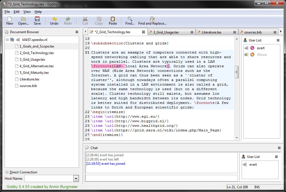Viewport: 286px width, 192px height.
Task: Click the Chat speech bubble icon
Action: [87, 148]
